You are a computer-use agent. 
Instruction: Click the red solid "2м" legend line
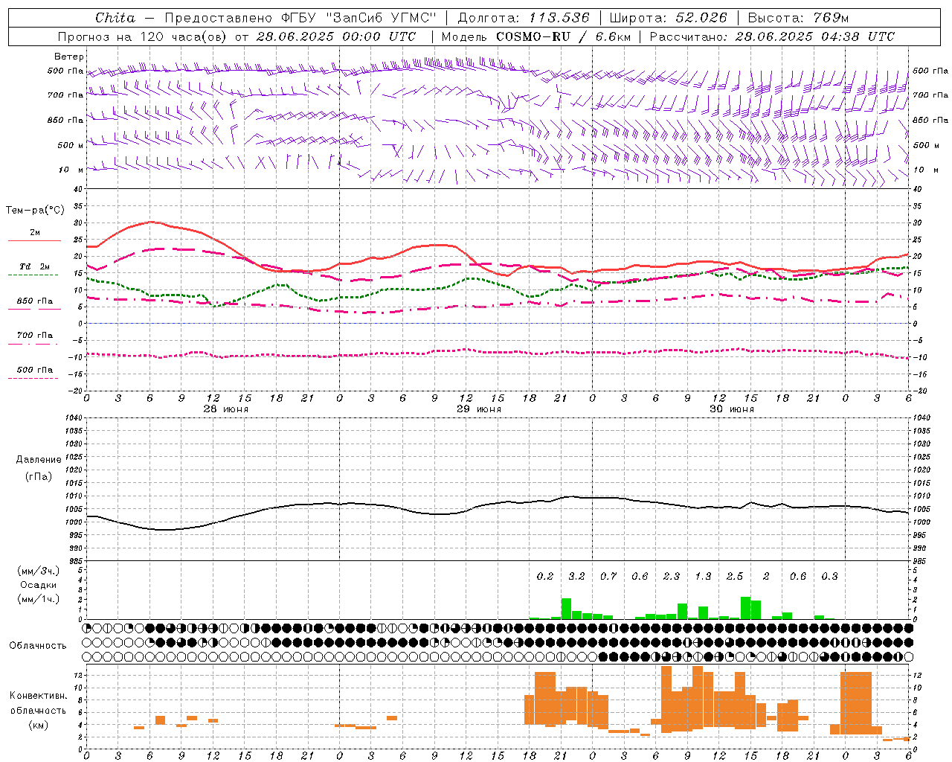tap(34, 240)
